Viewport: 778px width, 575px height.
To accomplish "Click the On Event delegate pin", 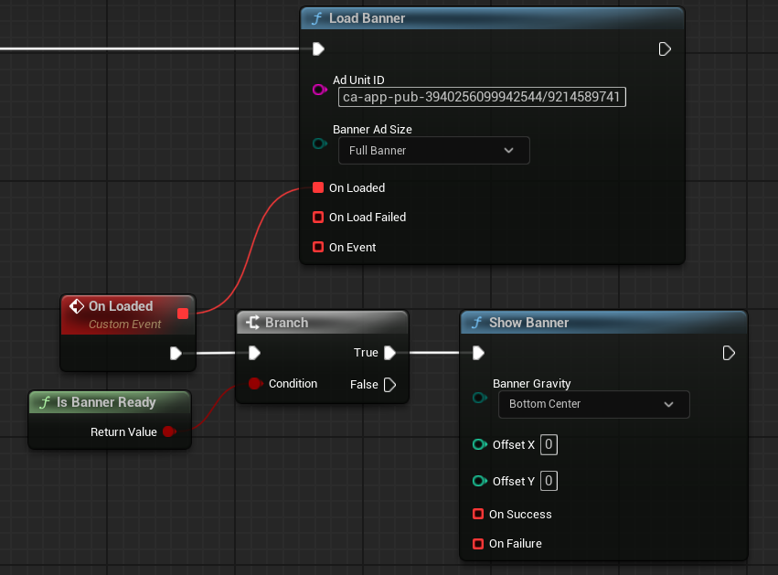I will (318, 248).
